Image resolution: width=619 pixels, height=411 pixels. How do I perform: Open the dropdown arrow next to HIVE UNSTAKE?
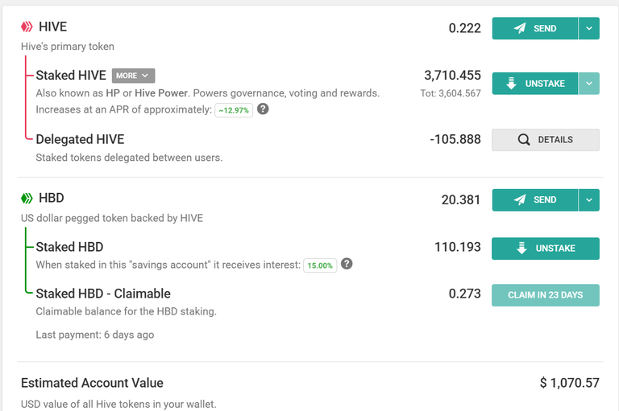(x=589, y=84)
